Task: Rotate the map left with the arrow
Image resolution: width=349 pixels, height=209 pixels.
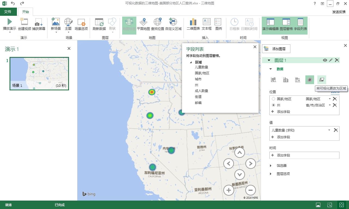Action: [x=228, y=164]
